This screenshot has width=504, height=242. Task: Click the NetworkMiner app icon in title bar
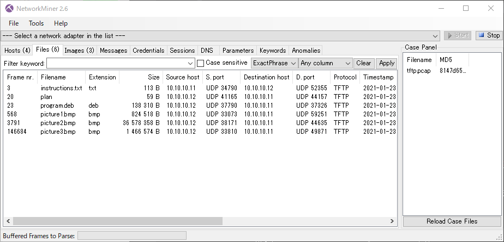9,9
